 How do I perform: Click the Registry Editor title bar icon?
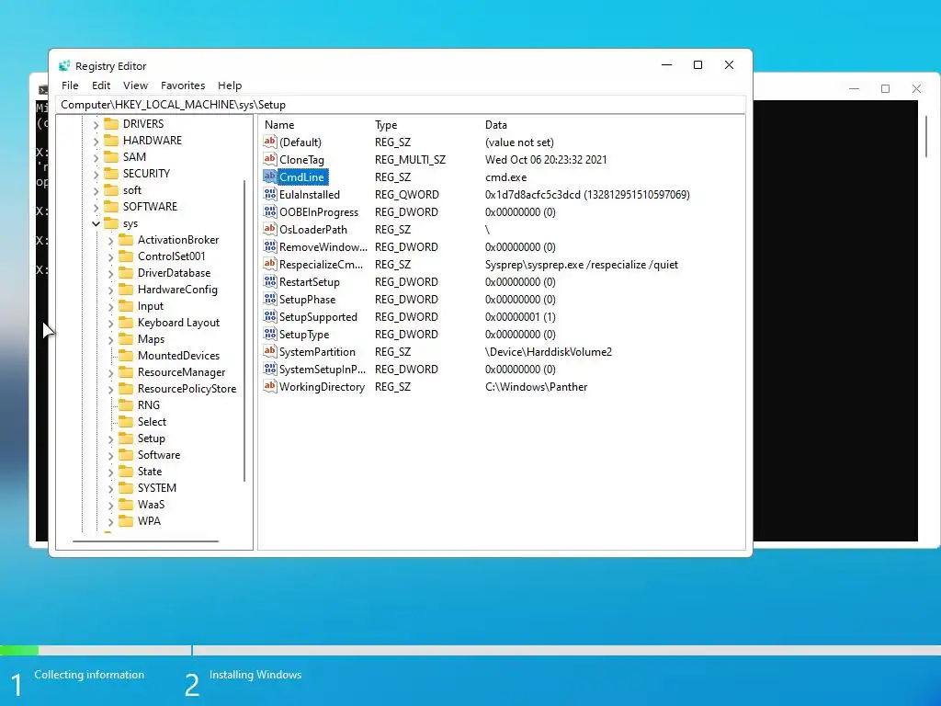pos(64,65)
